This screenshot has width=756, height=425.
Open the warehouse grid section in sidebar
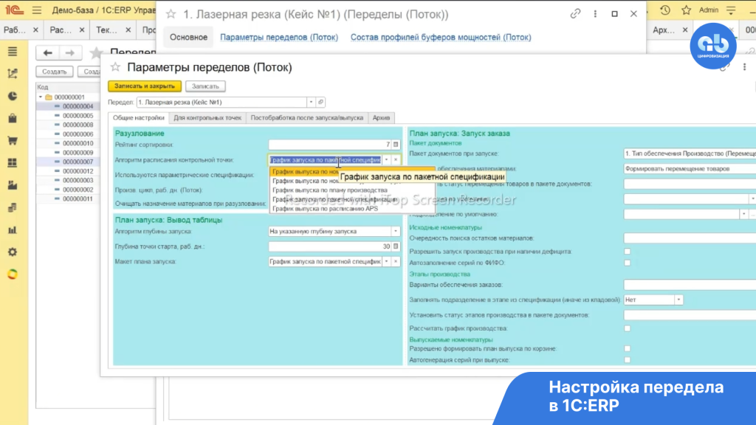point(13,163)
